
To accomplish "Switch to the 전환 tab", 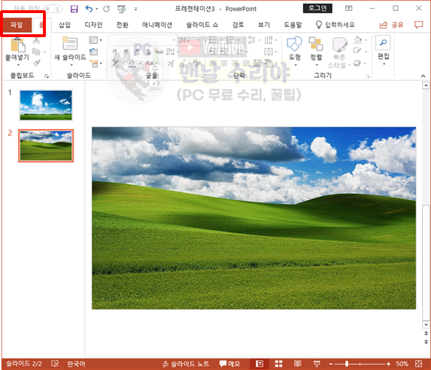I will (122, 25).
